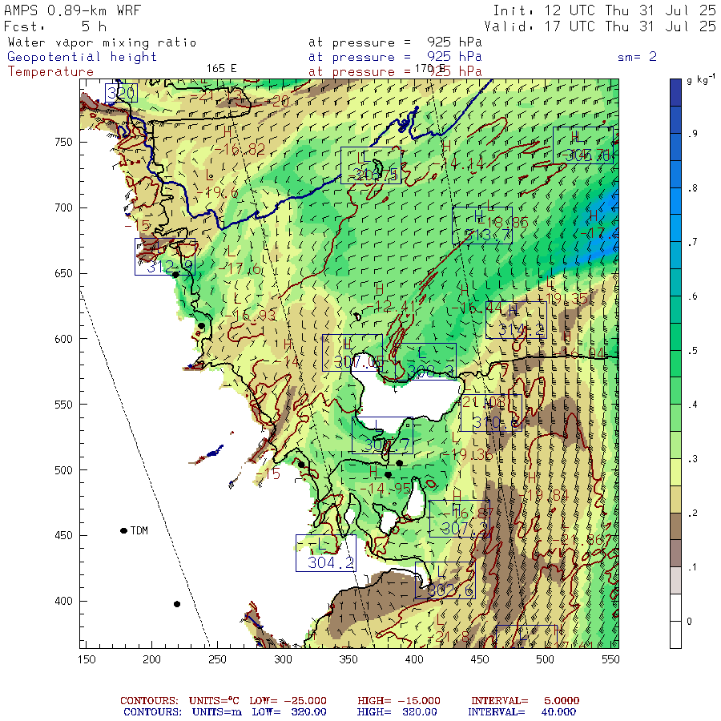Viewport: 721px width, 721px height.
Task: Click the blue 'at pressure = 925 hPa' text
Action: coord(395,57)
